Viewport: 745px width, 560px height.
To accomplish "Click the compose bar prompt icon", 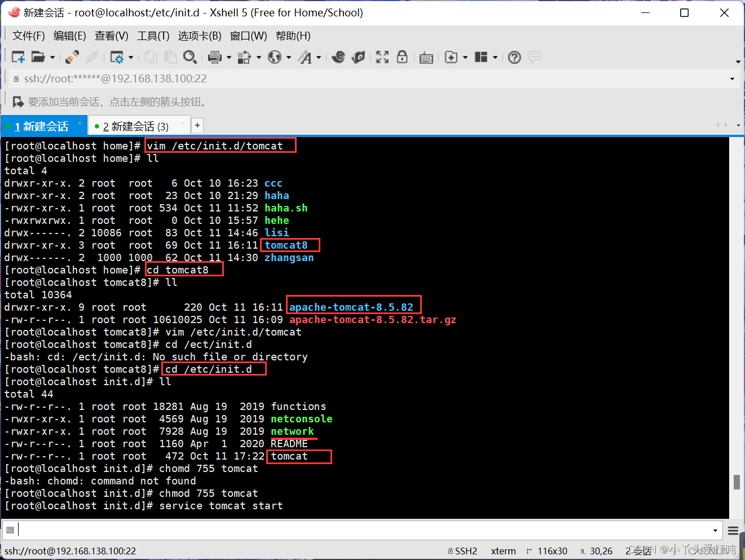I will 10,530.
